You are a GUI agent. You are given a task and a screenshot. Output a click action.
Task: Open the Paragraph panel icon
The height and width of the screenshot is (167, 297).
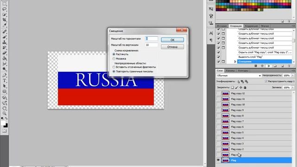tap(211, 40)
